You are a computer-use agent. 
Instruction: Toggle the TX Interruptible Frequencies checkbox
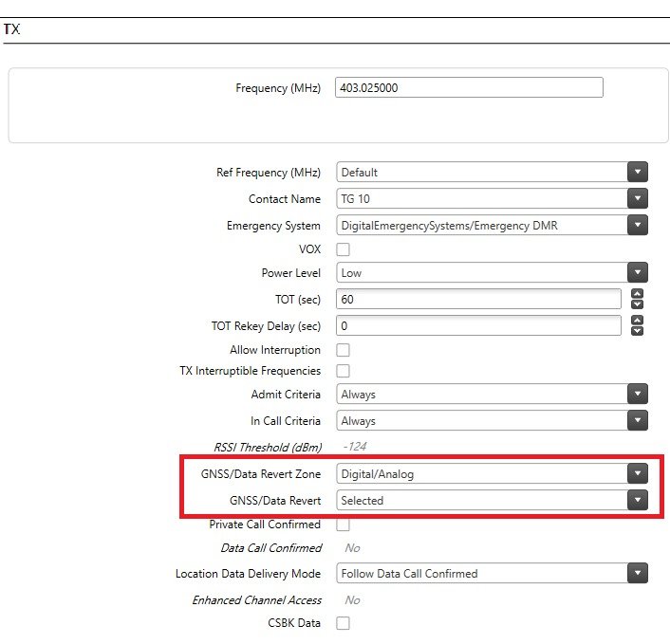coord(343,371)
